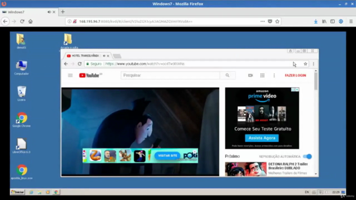Screen dimensions: 356x200
Task: Save the page to Pocket in Firefox
Action: [x=270, y=21]
